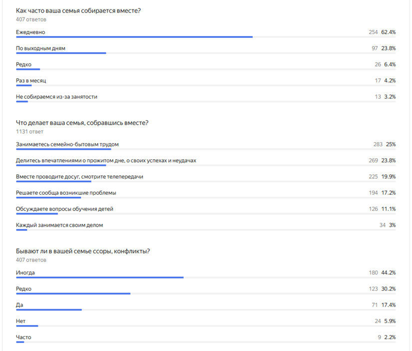Click the 62.4% value for 'Ежедневно'
Image resolution: width=412 pixels, height=351 pixels.
(389, 32)
